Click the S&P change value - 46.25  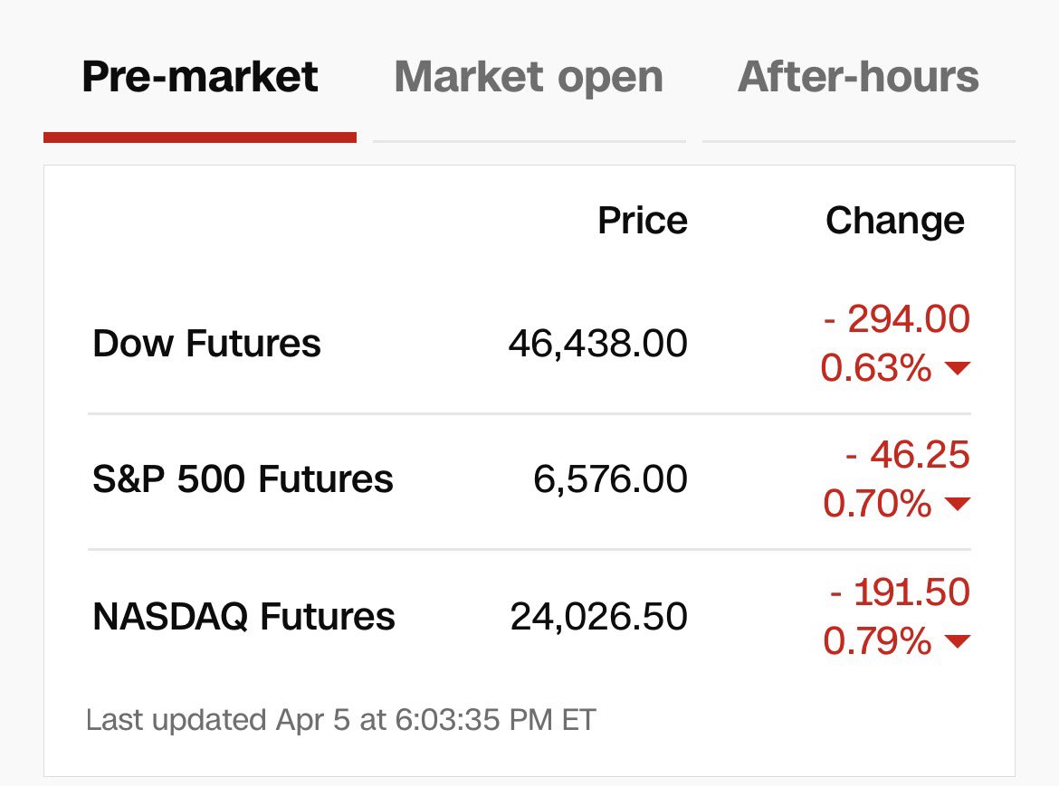click(908, 454)
